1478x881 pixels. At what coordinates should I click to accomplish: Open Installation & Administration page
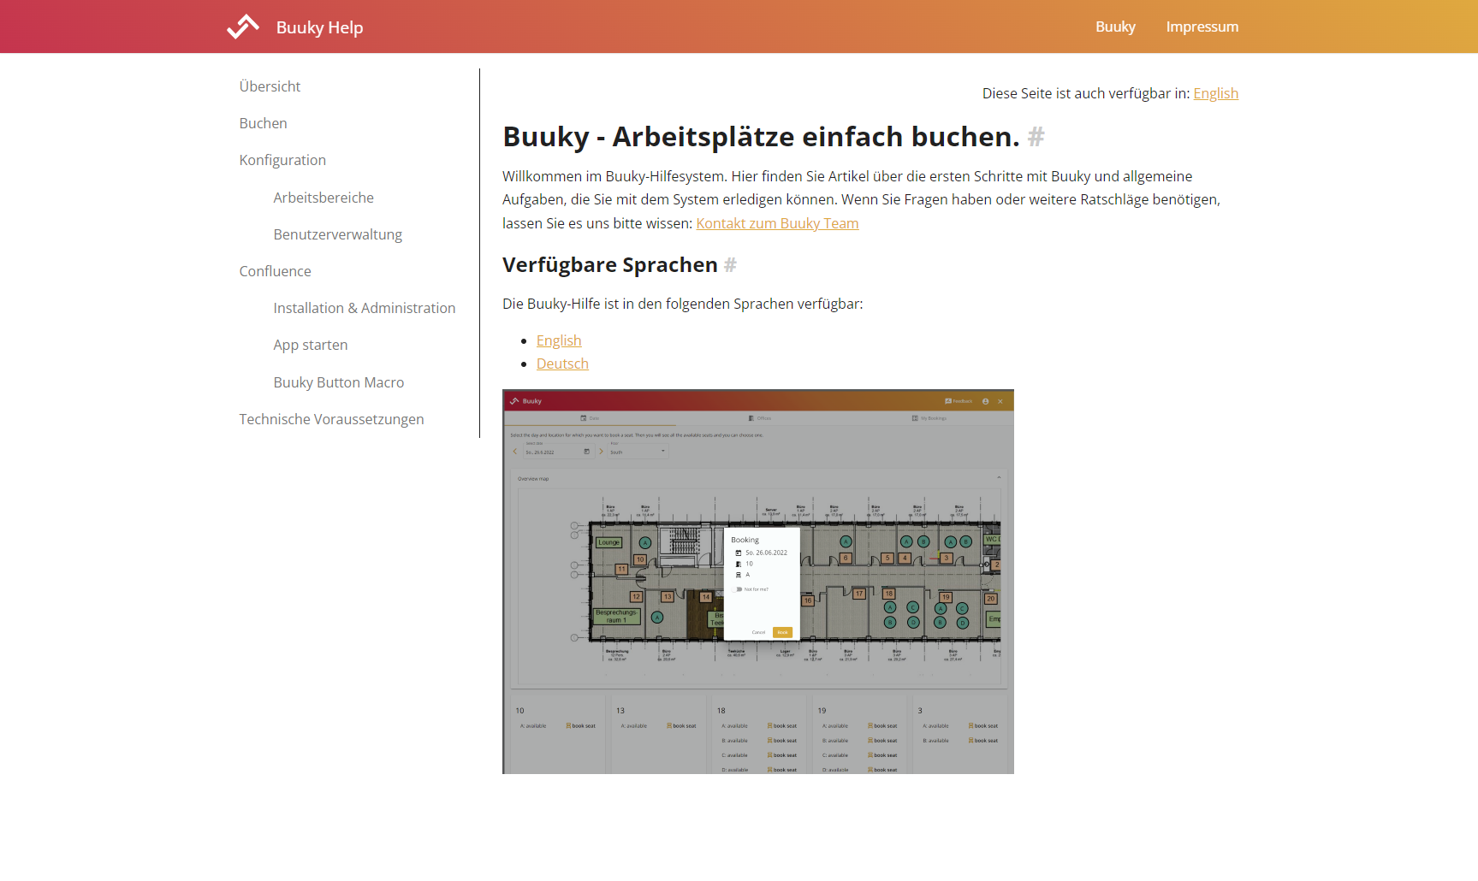pos(364,308)
